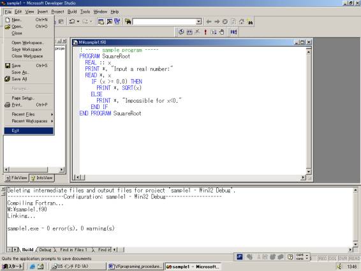Image resolution: width=361 pixels, height=271 pixels.
Task: Open the Help menu
Action: click(114, 11)
